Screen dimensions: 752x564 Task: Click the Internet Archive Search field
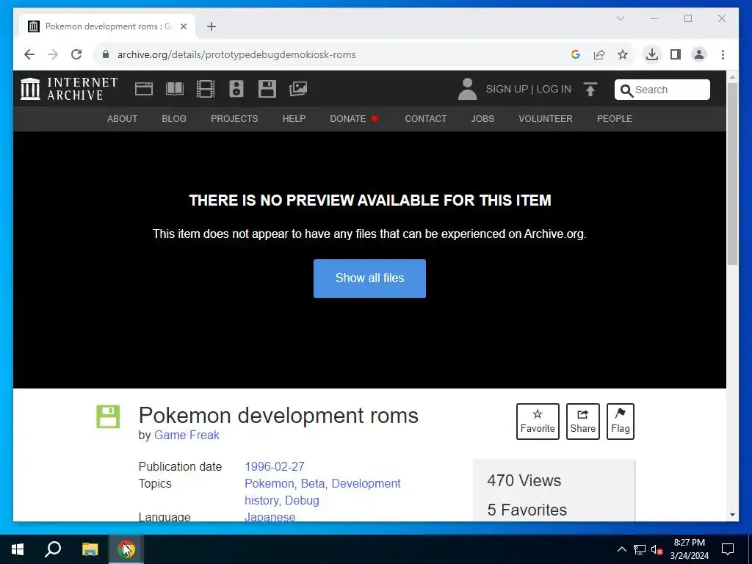pos(662,90)
